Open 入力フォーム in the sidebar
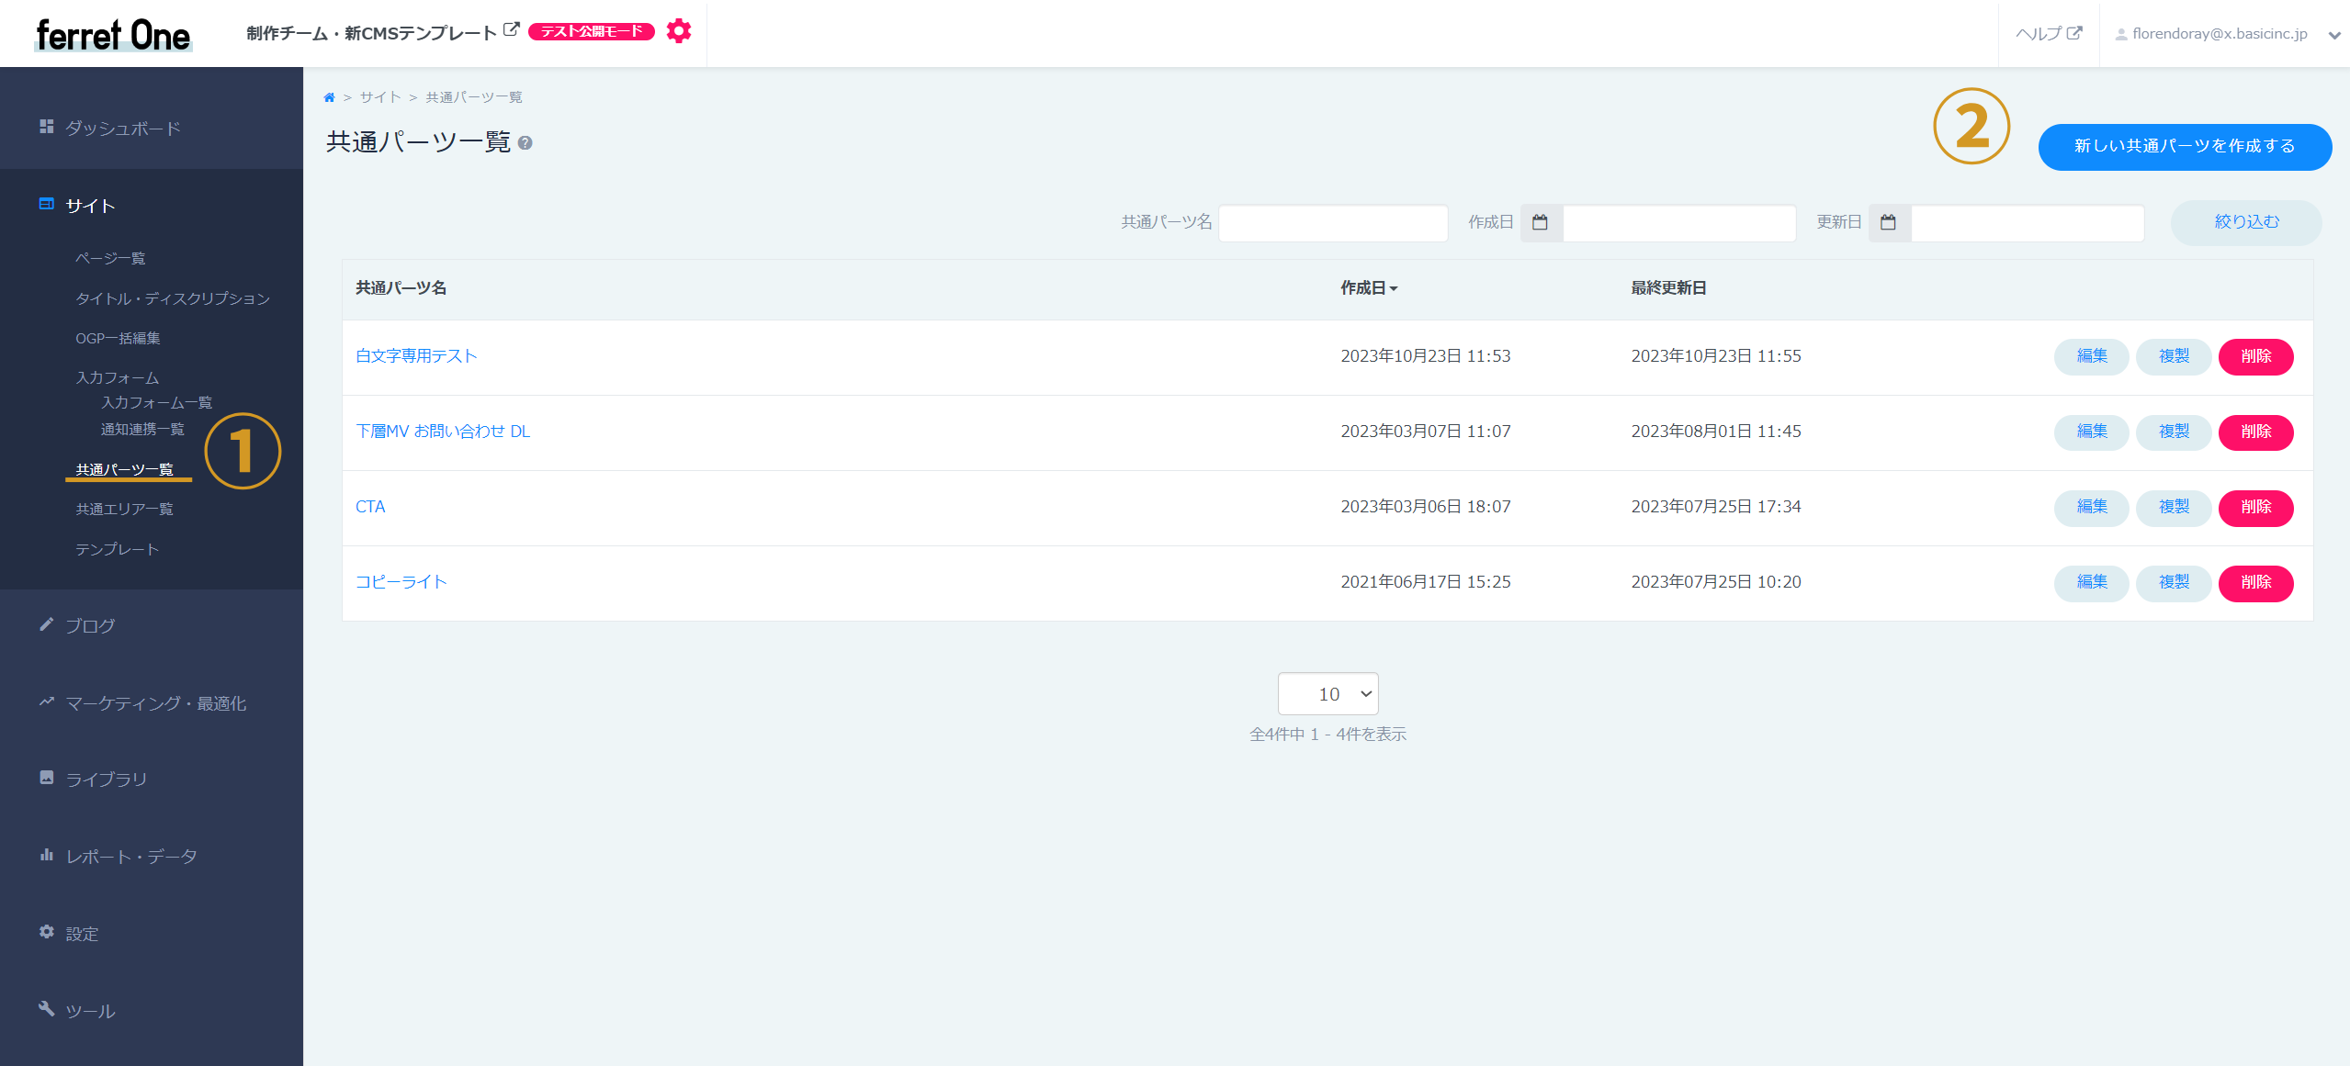The width and height of the screenshot is (2350, 1066). 117,378
